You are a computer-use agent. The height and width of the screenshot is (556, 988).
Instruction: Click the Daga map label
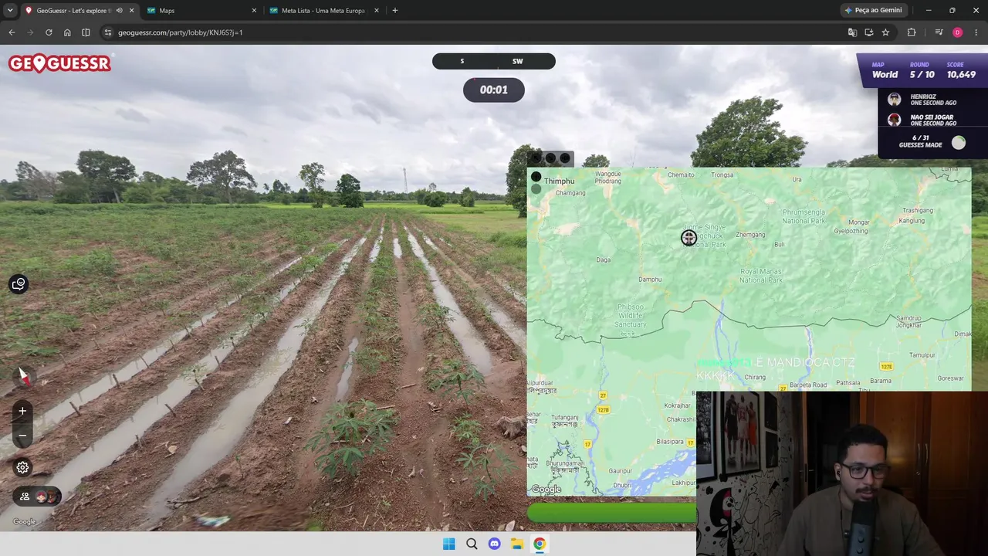604,259
